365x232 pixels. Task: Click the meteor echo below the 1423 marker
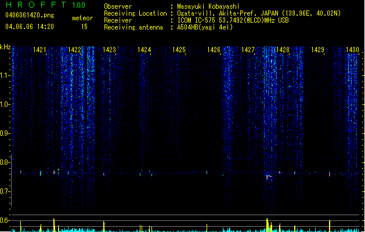(x=104, y=174)
